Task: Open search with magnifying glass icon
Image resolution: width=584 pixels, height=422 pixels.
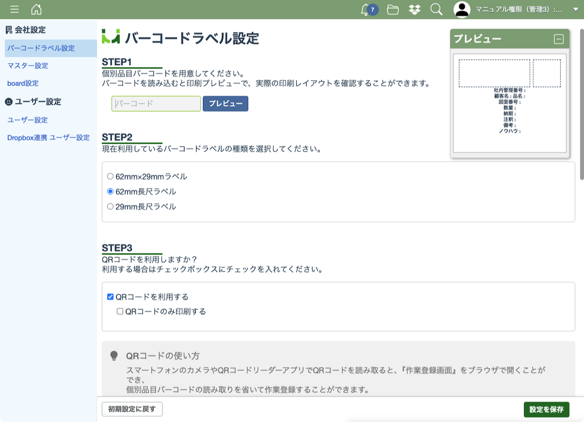Action: click(x=437, y=10)
